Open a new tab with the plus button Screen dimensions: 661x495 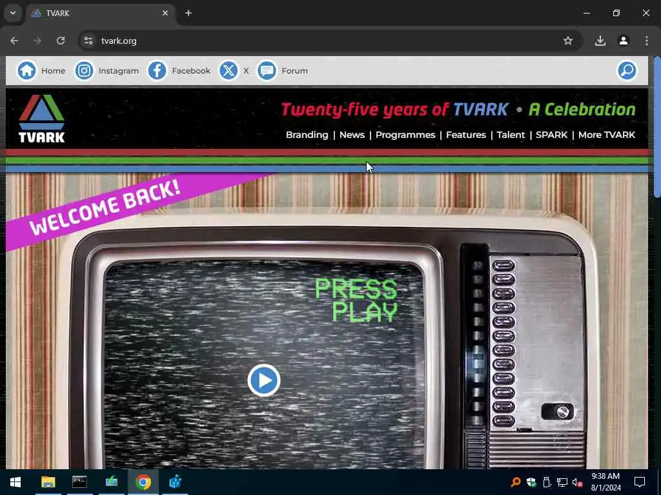coord(188,13)
